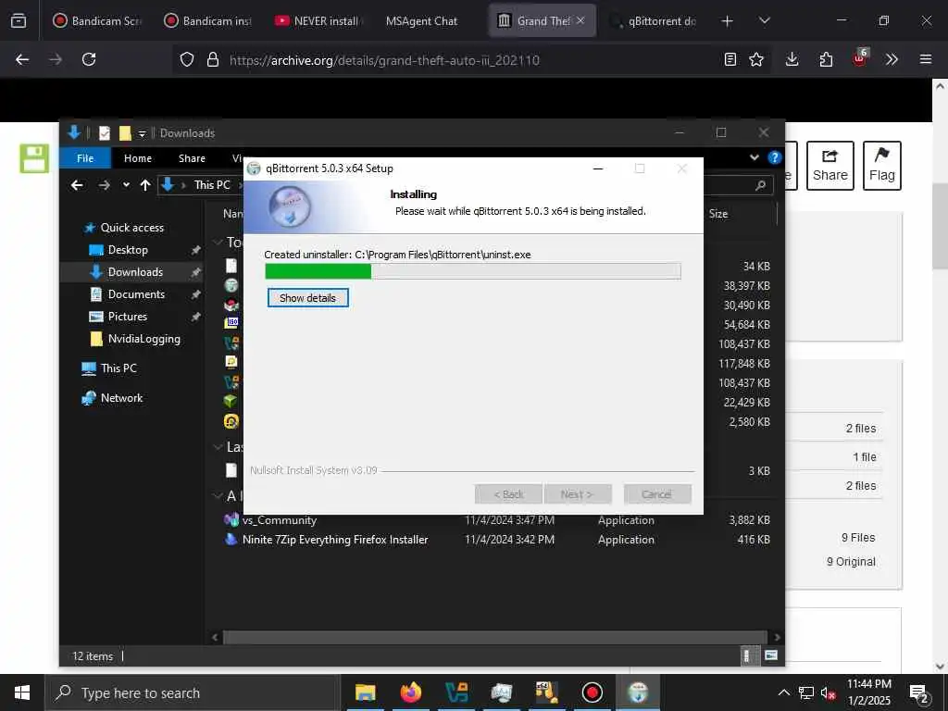Show more toolbar tools chevron
948x711 pixels.
(892, 59)
